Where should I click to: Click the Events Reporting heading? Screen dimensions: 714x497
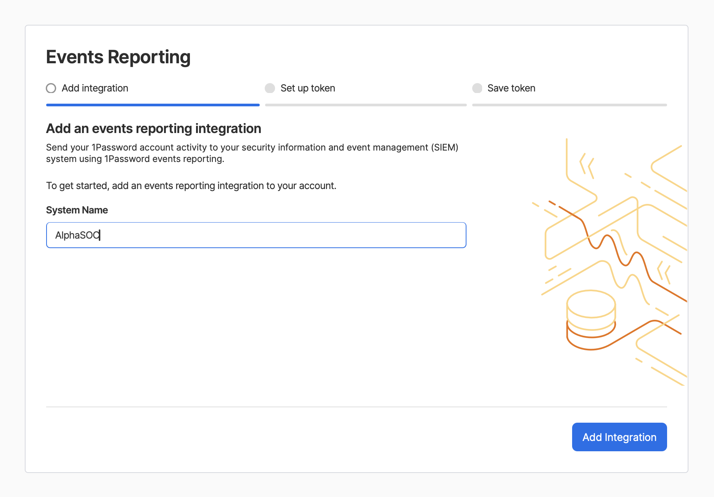[x=118, y=57]
